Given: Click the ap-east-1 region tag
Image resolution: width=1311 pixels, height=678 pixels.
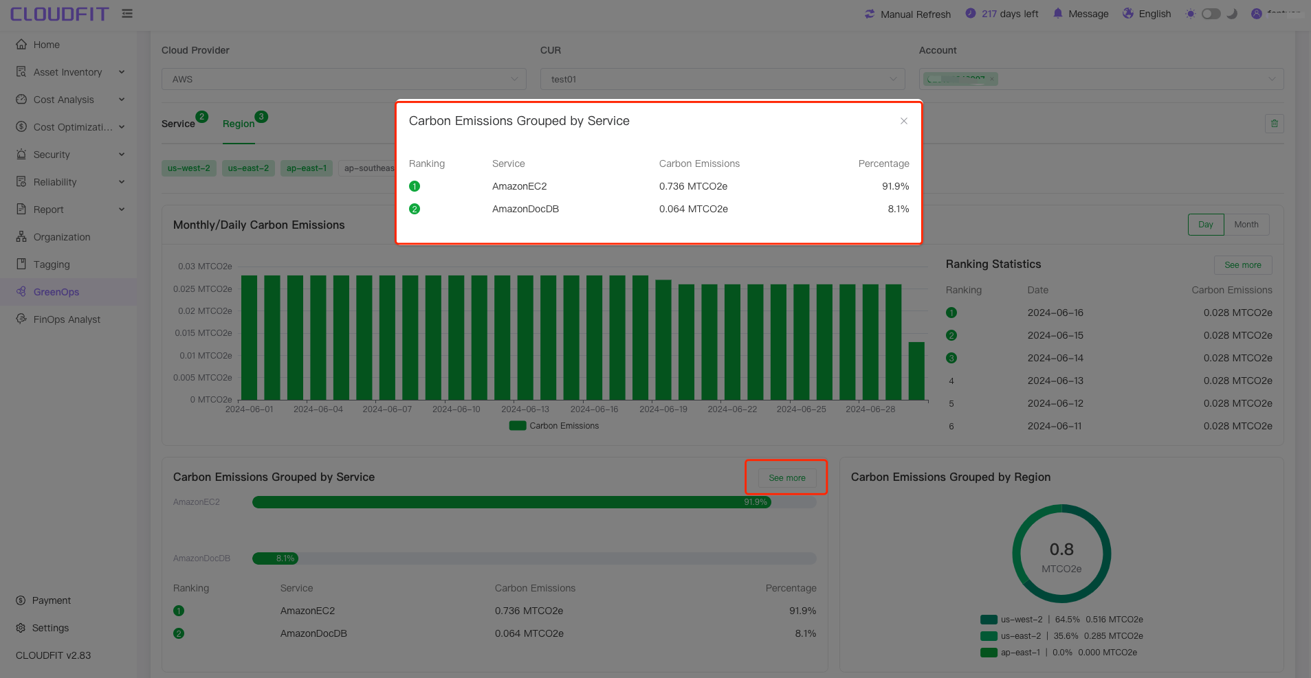Looking at the screenshot, I should point(307,168).
